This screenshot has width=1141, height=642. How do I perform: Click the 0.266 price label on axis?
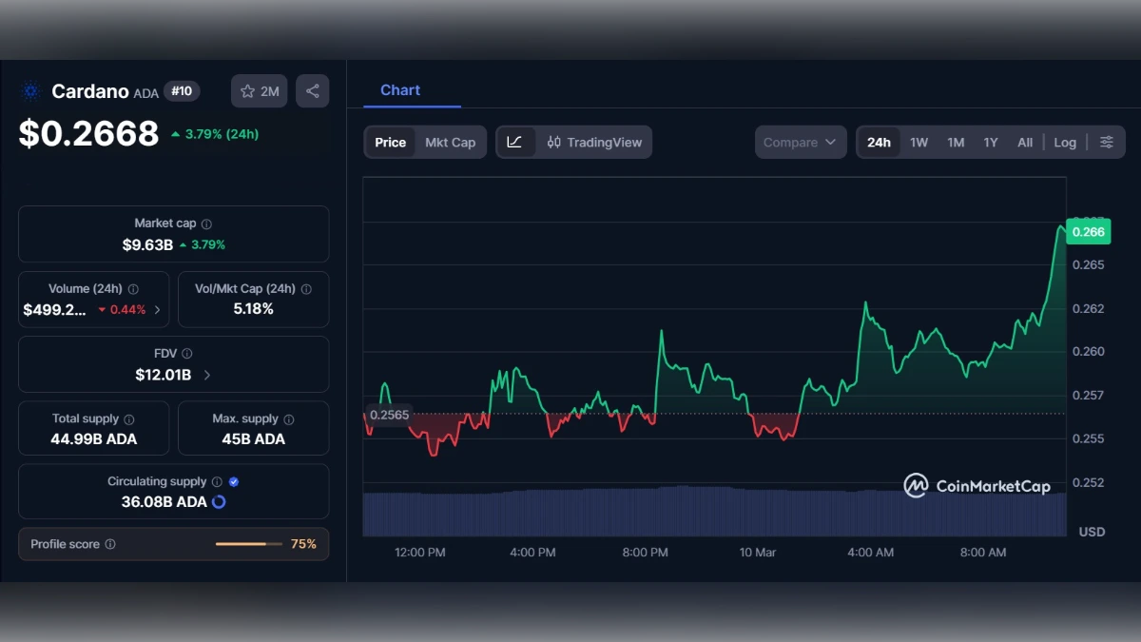1088,231
